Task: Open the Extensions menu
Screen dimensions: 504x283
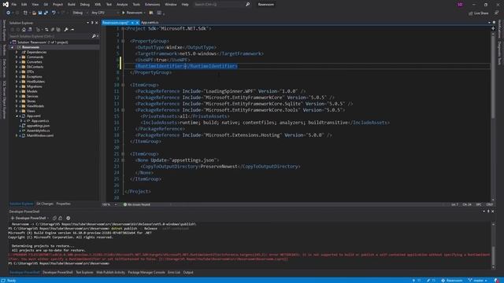Action: [152, 5]
